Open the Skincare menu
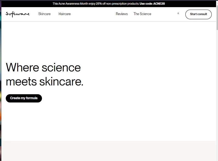Viewport: 218px width, 161px height. click(44, 14)
